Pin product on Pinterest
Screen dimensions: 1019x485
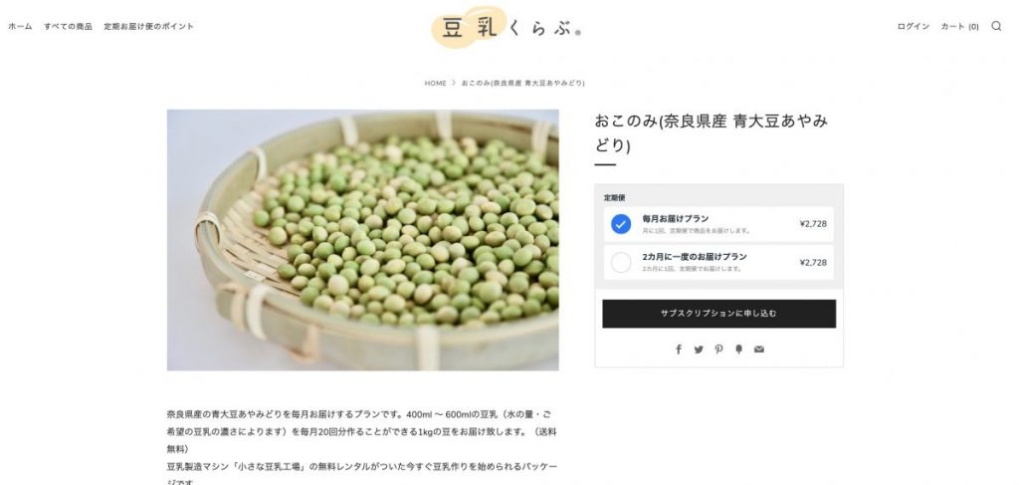tap(718, 350)
